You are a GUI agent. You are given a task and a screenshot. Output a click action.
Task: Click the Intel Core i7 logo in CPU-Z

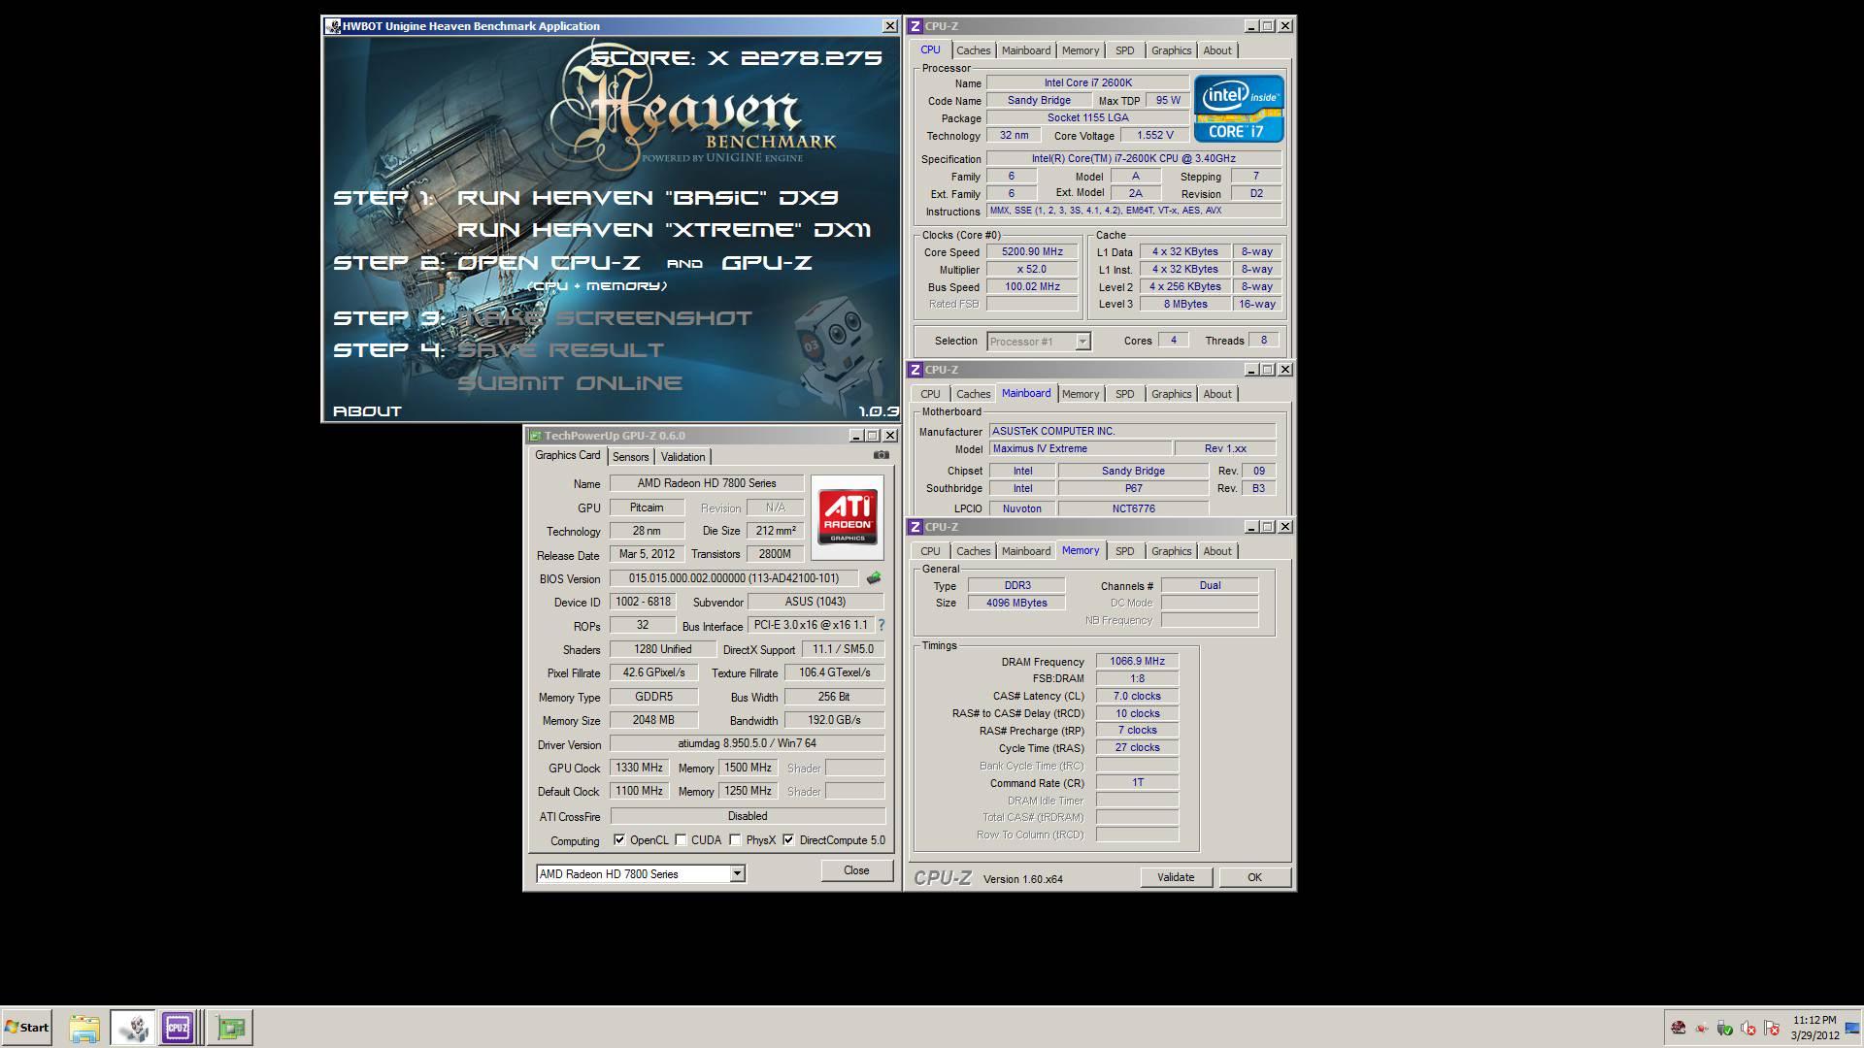(x=1239, y=109)
